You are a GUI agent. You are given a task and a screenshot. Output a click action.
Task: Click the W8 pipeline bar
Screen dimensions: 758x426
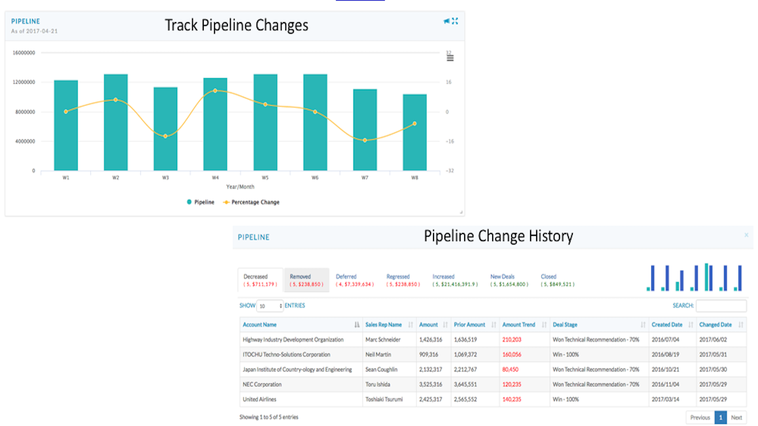click(x=415, y=133)
